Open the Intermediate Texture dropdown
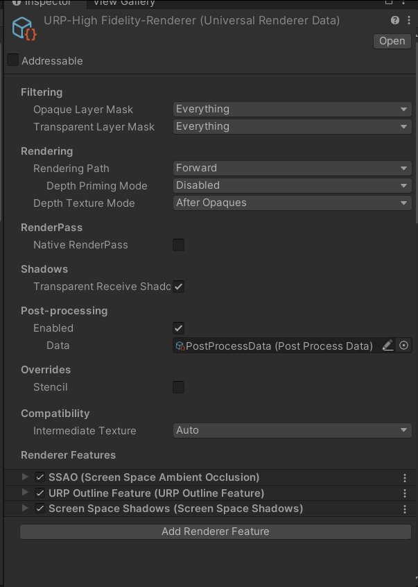418x587 pixels. tap(291, 430)
